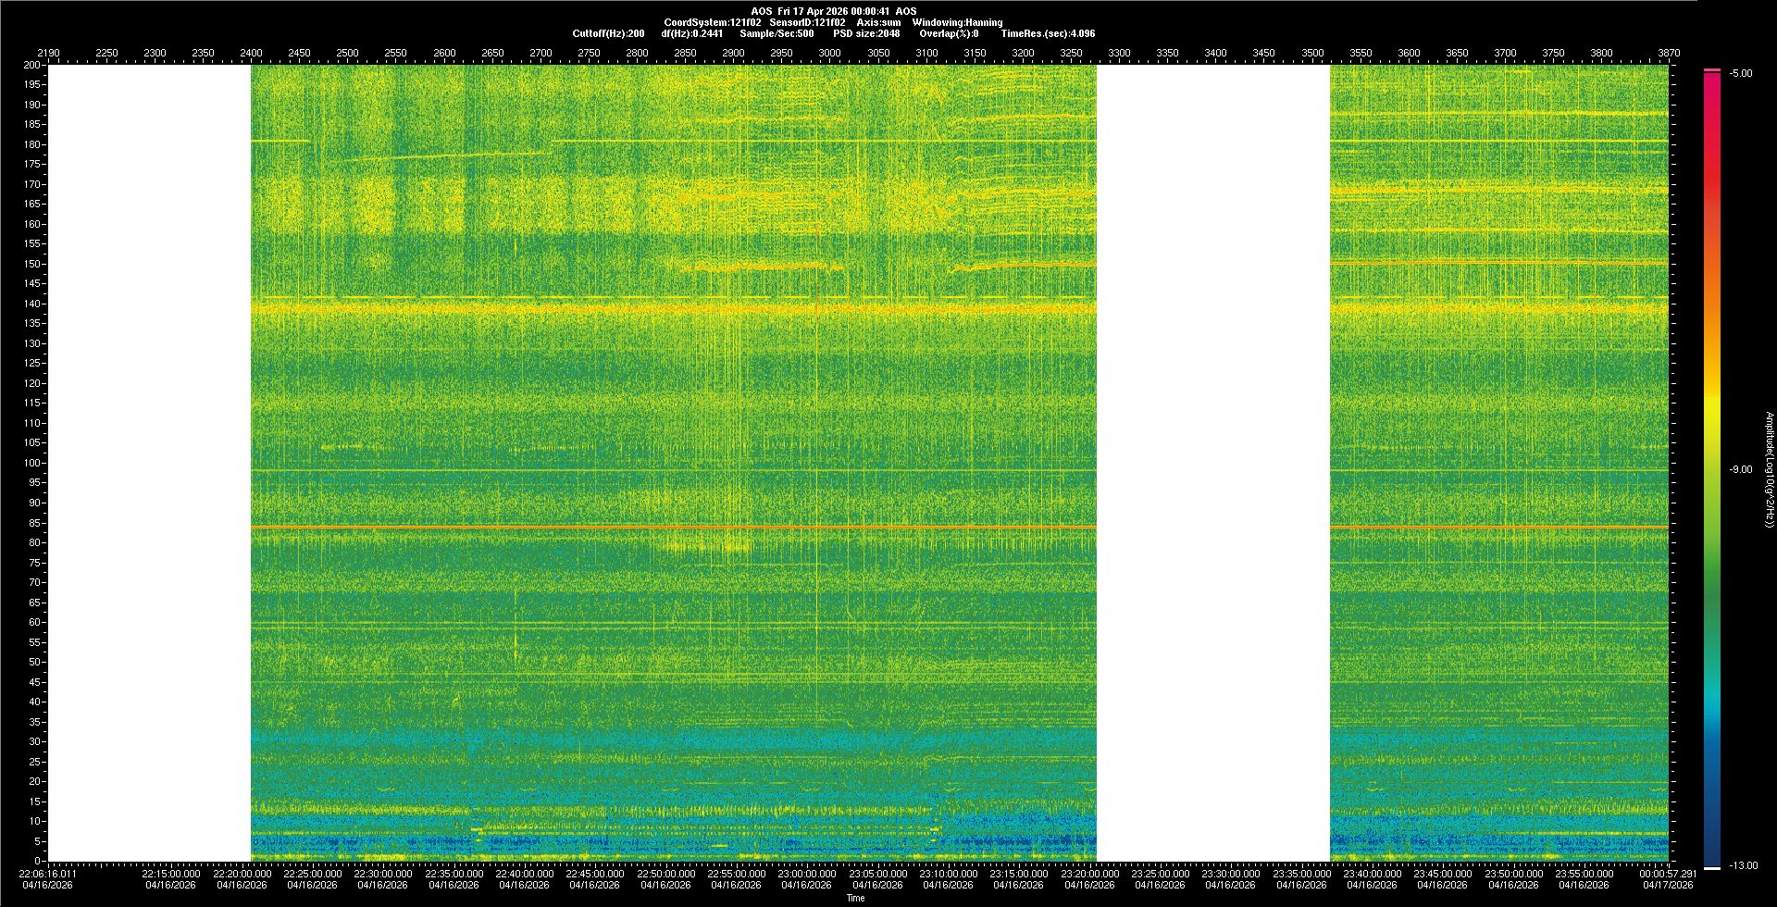1777x907 pixels.
Task: Click the Amplitude colorbar axis title
Action: [x=1768, y=469]
